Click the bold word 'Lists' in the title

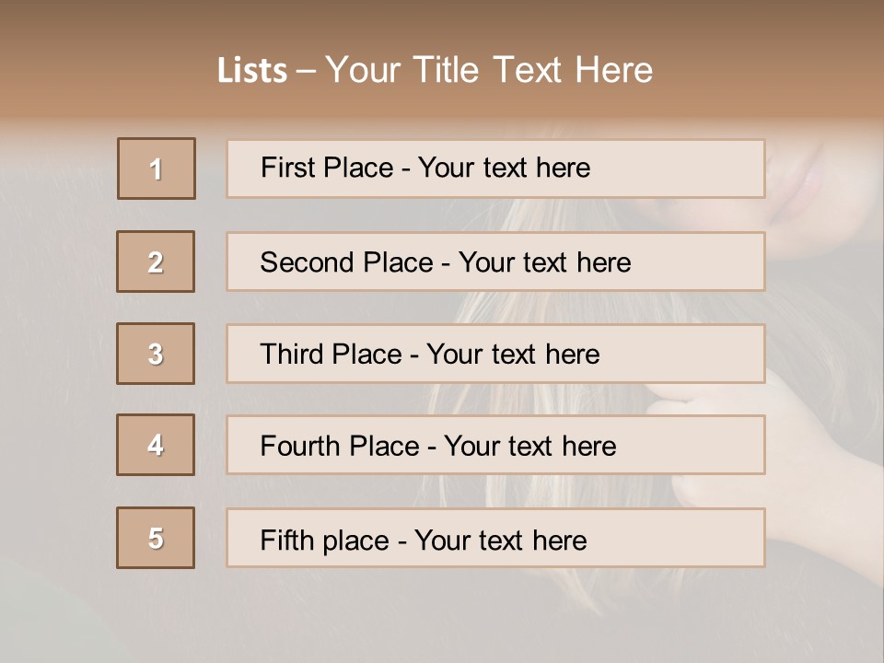[252, 70]
